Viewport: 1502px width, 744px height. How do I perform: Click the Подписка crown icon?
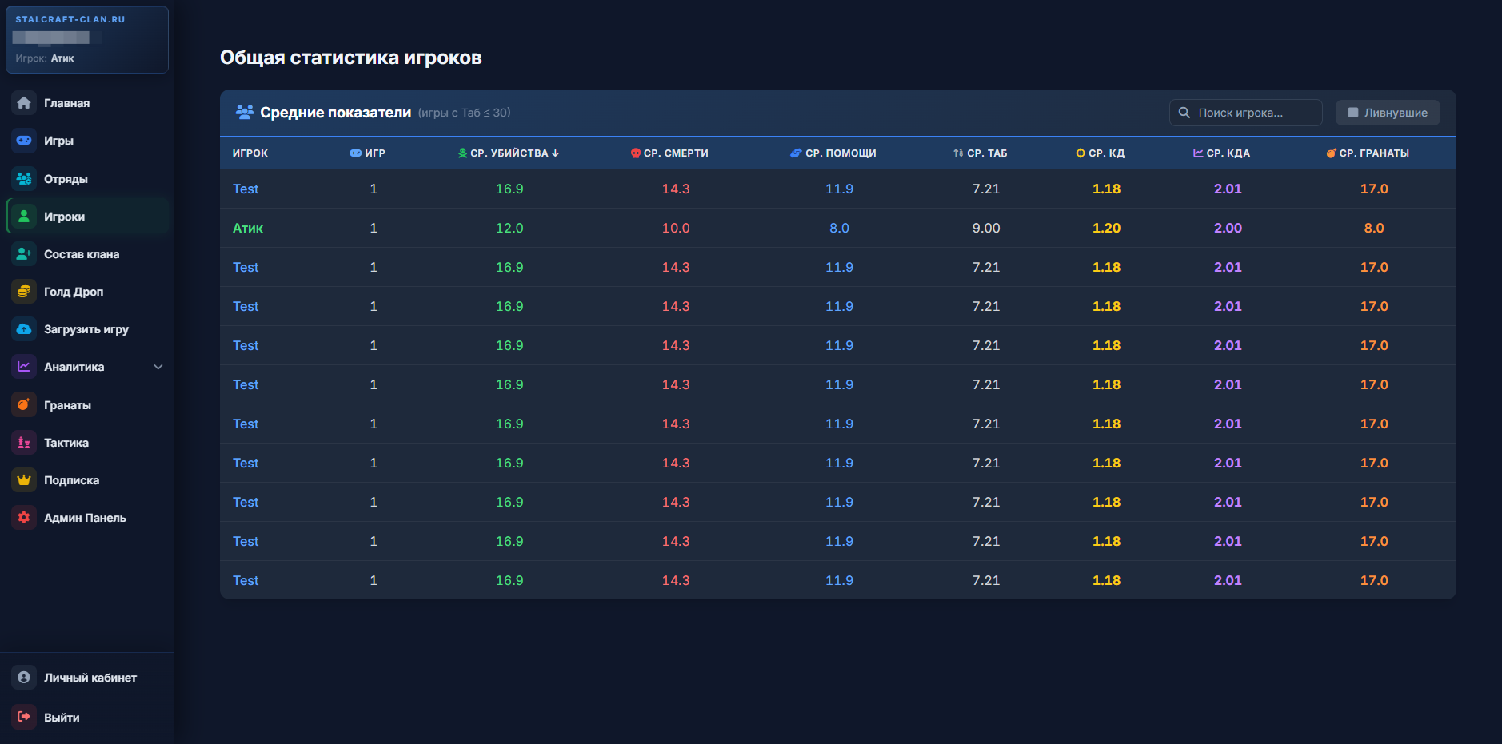point(24,480)
